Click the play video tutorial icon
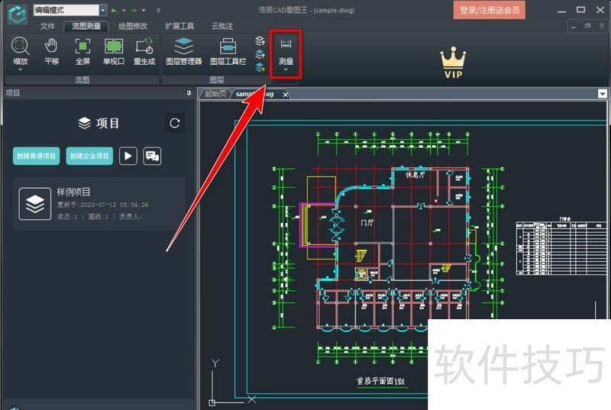This screenshot has height=410, width=611. pos(128,156)
